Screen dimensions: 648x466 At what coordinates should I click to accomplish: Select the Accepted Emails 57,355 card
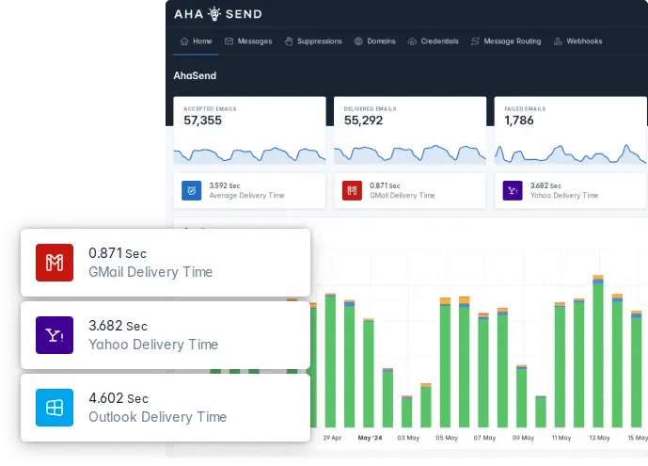tap(249, 131)
